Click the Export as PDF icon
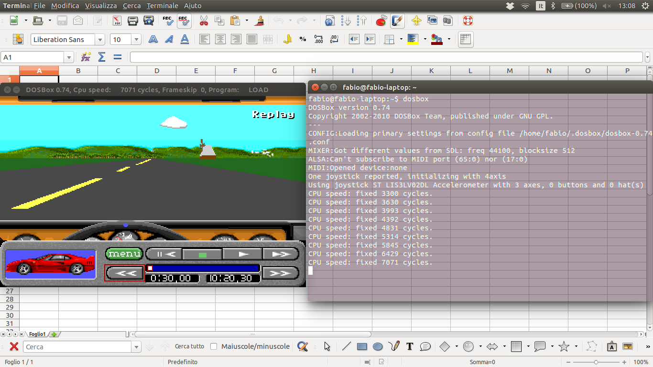The height and width of the screenshot is (367, 653). click(x=117, y=21)
